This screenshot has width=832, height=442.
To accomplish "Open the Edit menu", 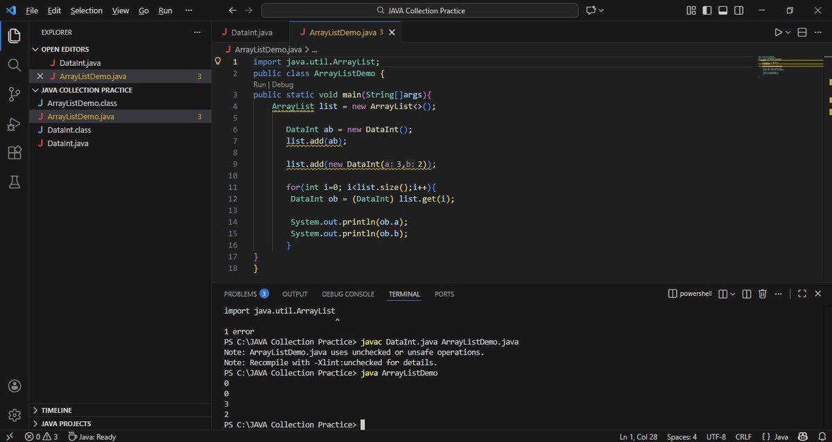I will click(x=54, y=10).
